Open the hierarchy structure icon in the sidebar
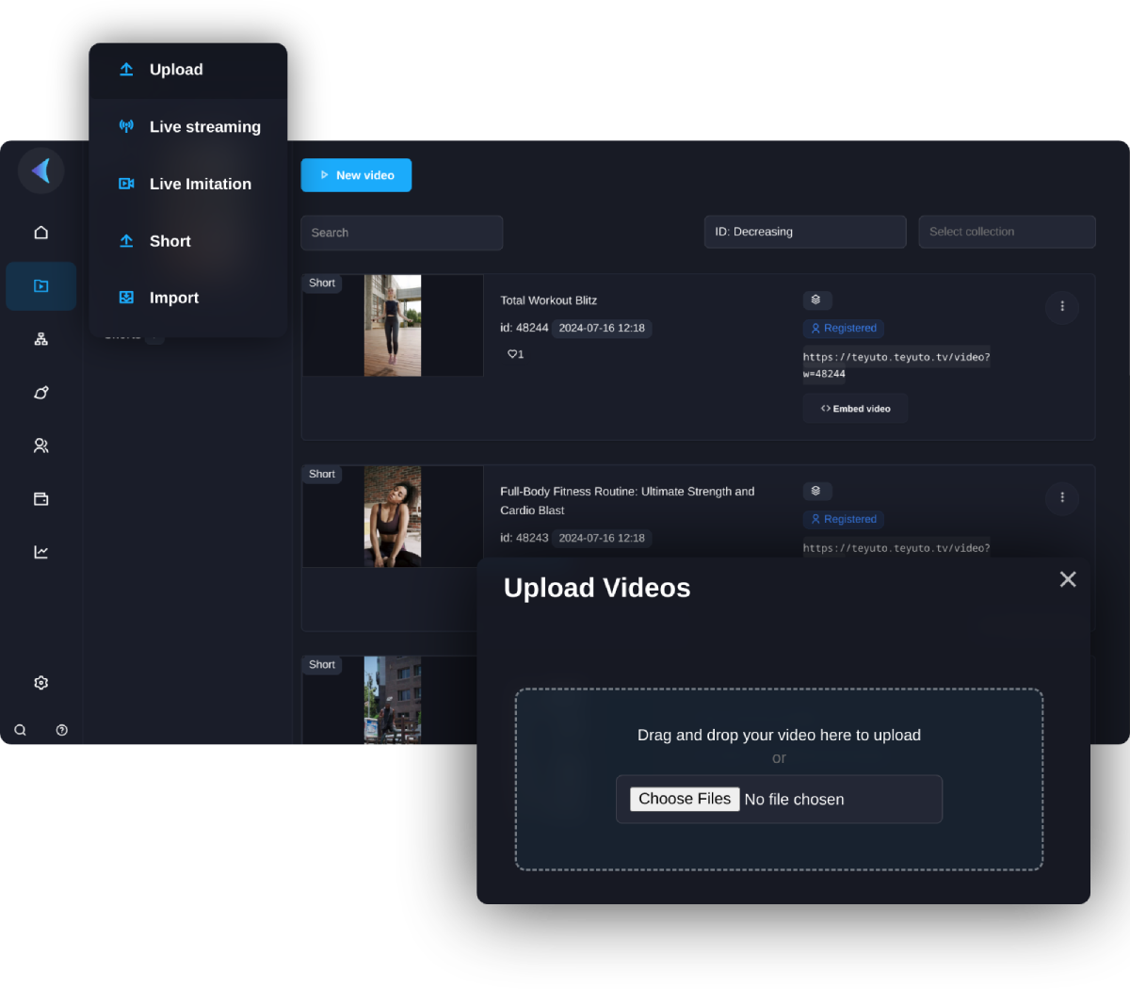1130x989 pixels. pos(40,339)
